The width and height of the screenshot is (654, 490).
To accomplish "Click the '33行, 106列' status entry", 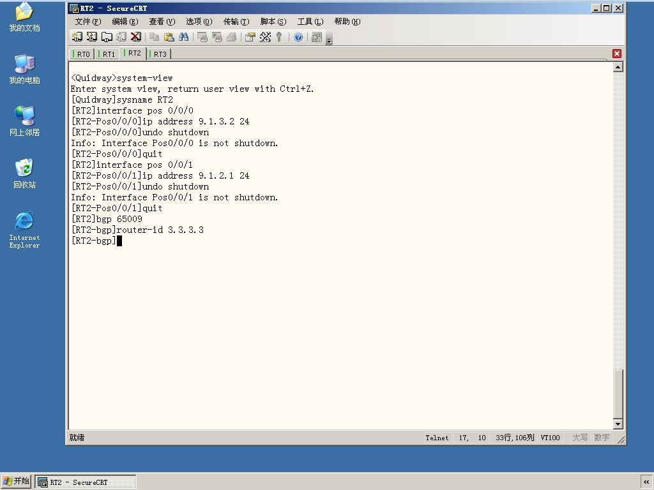I will (x=515, y=438).
